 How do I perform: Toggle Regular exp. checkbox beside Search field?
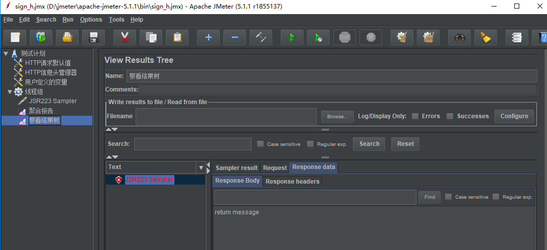[x=311, y=144]
